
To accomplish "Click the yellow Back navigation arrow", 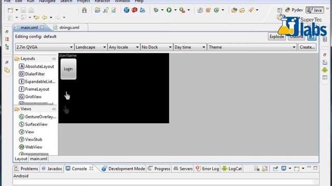I will 45,18.
